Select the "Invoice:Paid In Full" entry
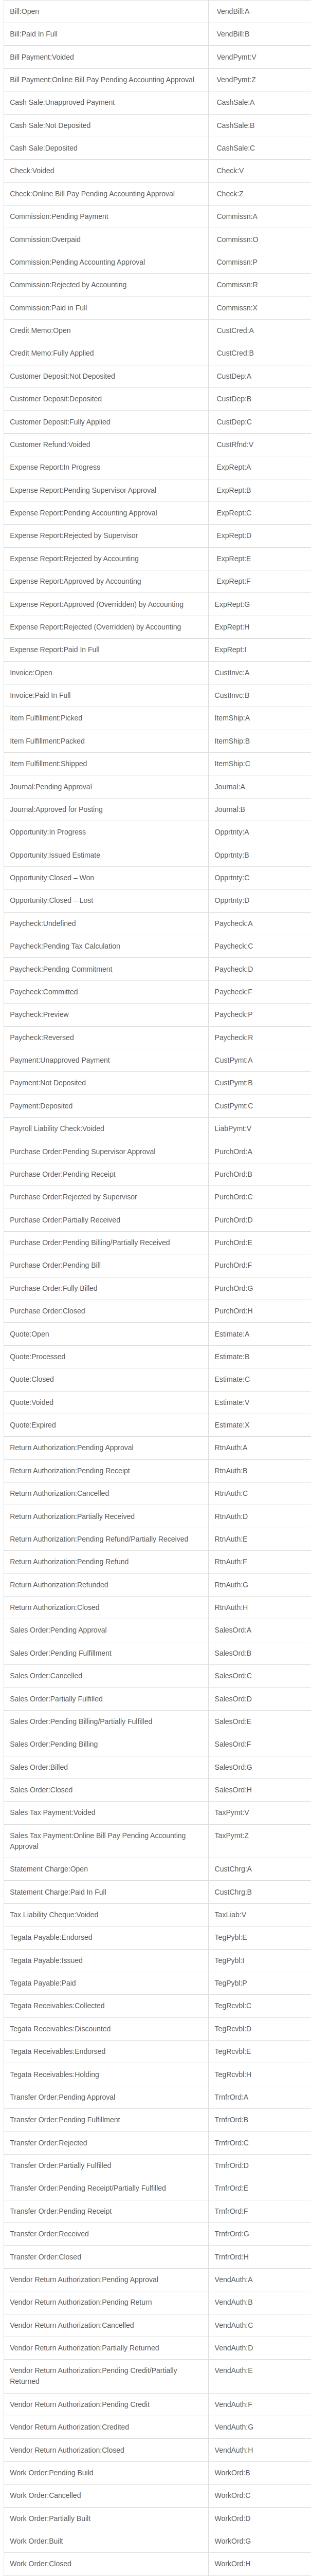Image resolution: width=311 pixels, height=2576 pixels. pos(40,695)
